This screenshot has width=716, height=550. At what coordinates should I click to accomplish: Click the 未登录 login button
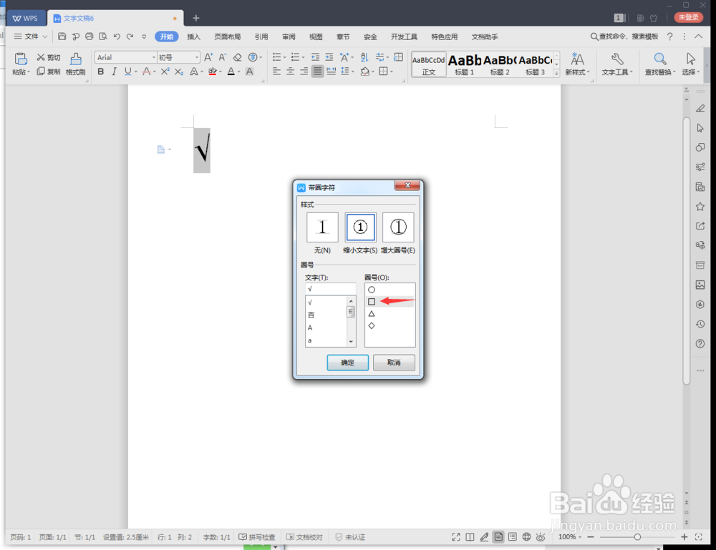(689, 17)
